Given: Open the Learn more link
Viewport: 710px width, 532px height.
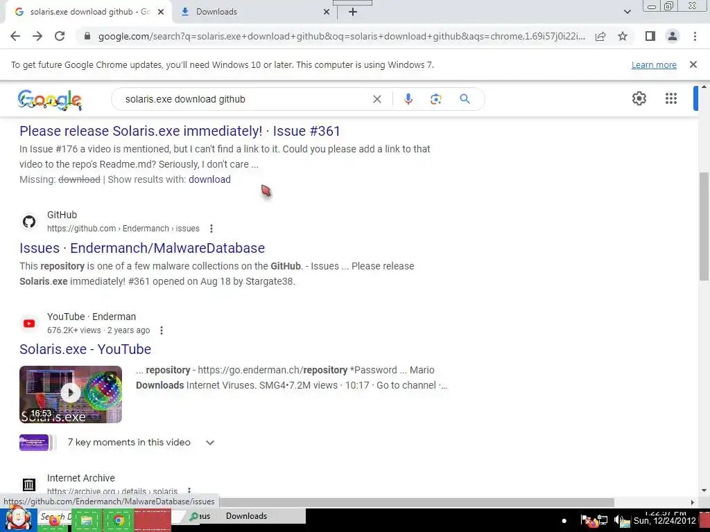Looking at the screenshot, I should [x=654, y=64].
